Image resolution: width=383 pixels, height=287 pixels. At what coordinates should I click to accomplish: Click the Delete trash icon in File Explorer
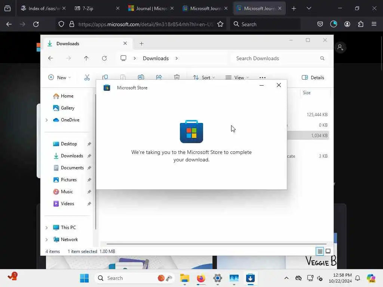click(x=177, y=77)
